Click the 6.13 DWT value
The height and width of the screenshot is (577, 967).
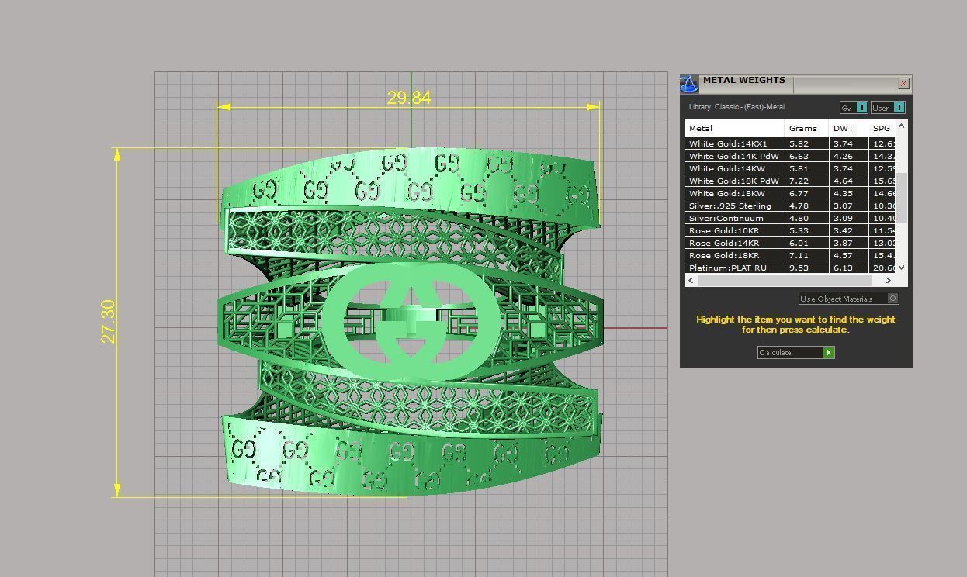coord(843,268)
